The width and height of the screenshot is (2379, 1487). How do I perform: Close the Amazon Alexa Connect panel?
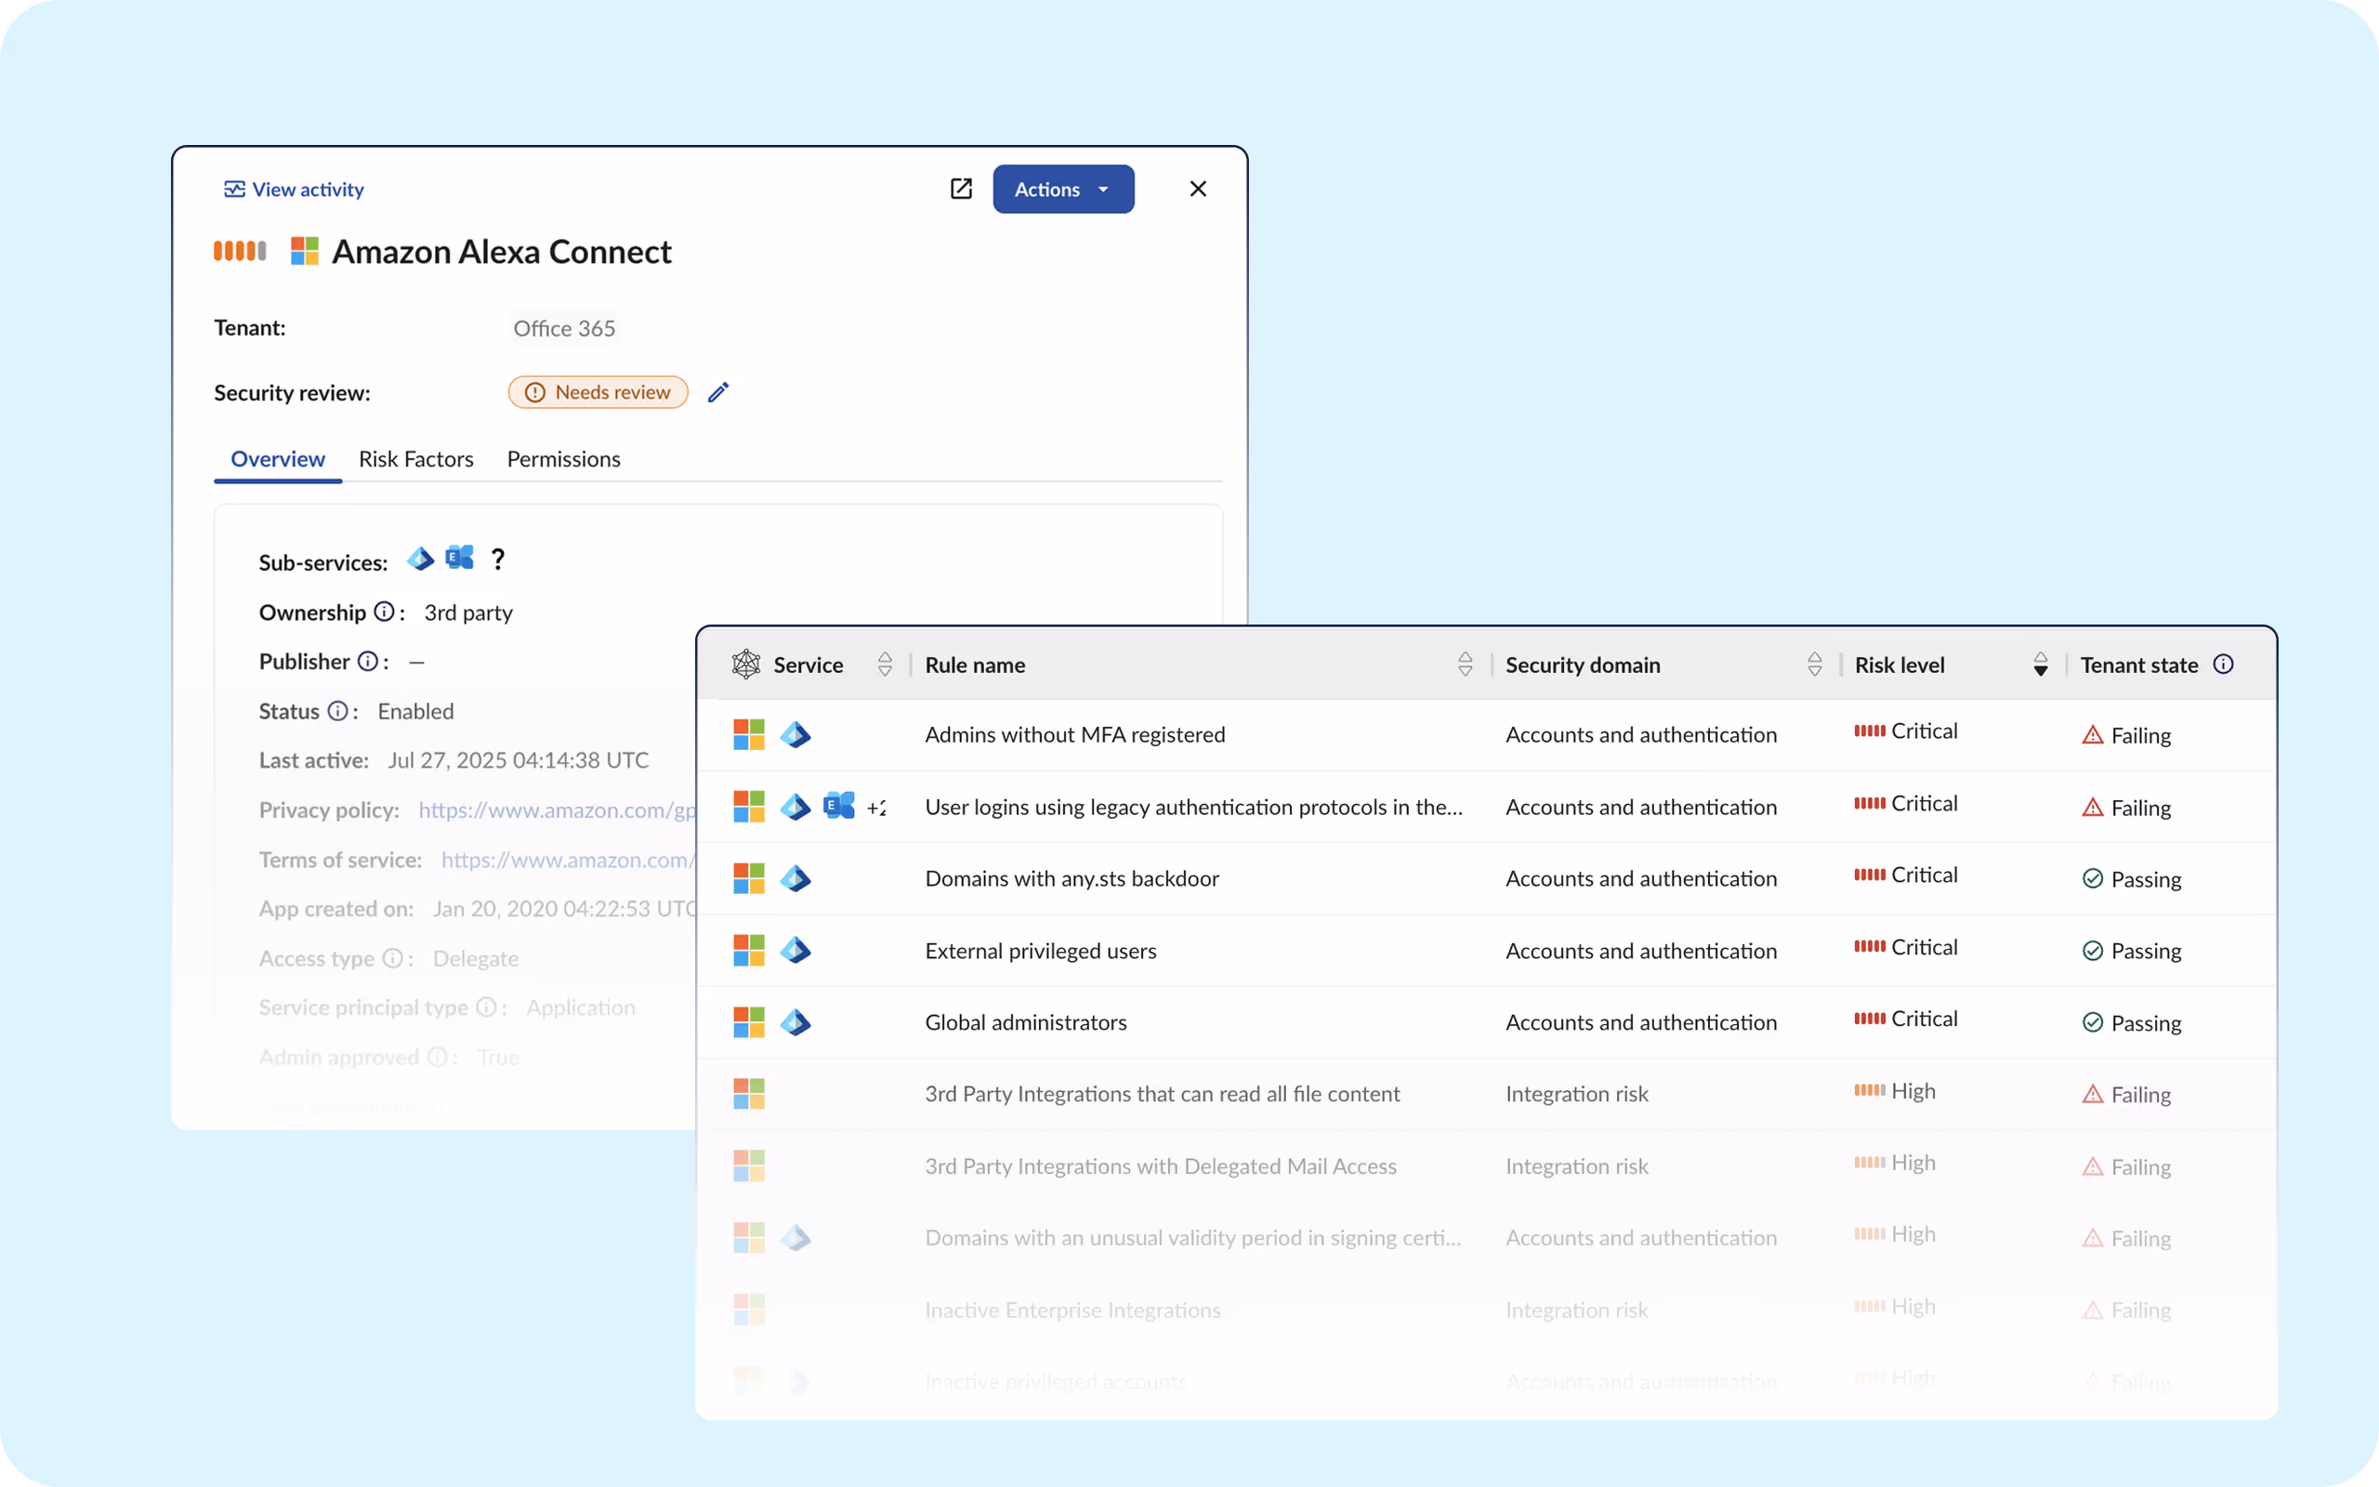tap(1197, 189)
